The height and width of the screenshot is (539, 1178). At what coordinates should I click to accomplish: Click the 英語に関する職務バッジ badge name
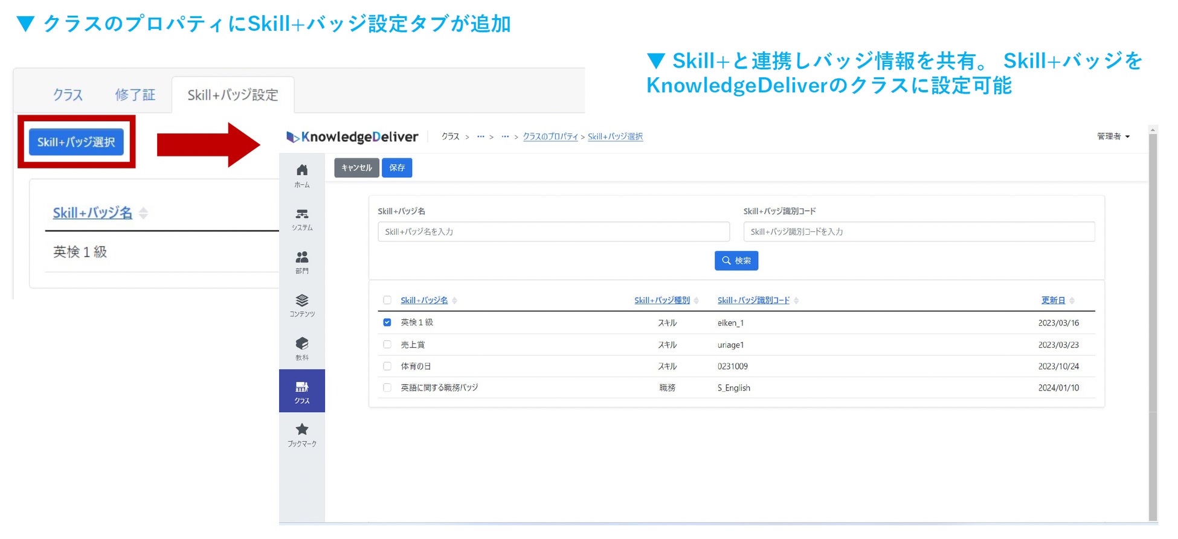tap(439, 388)
